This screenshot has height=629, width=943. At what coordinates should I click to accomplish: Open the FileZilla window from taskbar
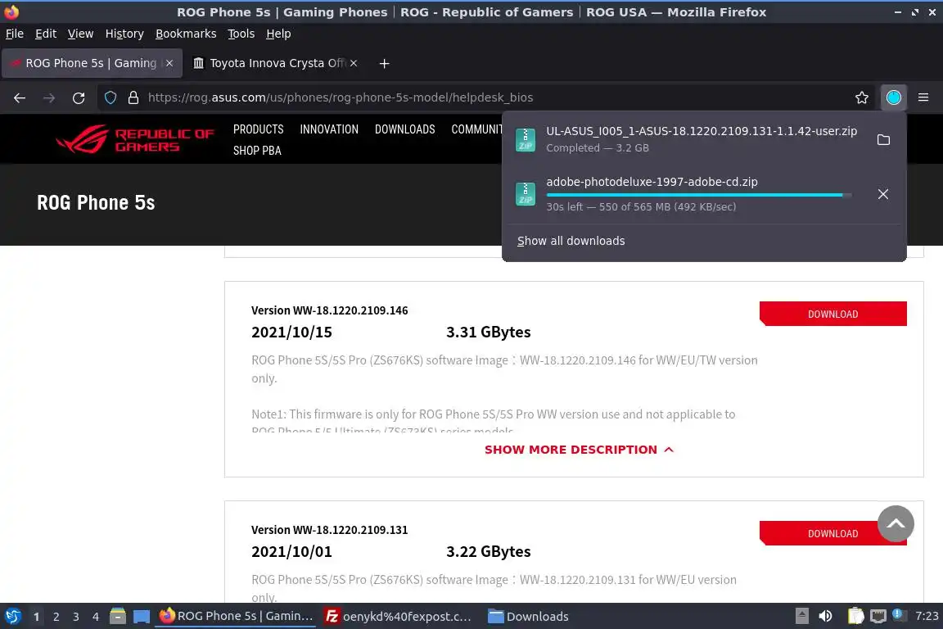pos(398,617)
